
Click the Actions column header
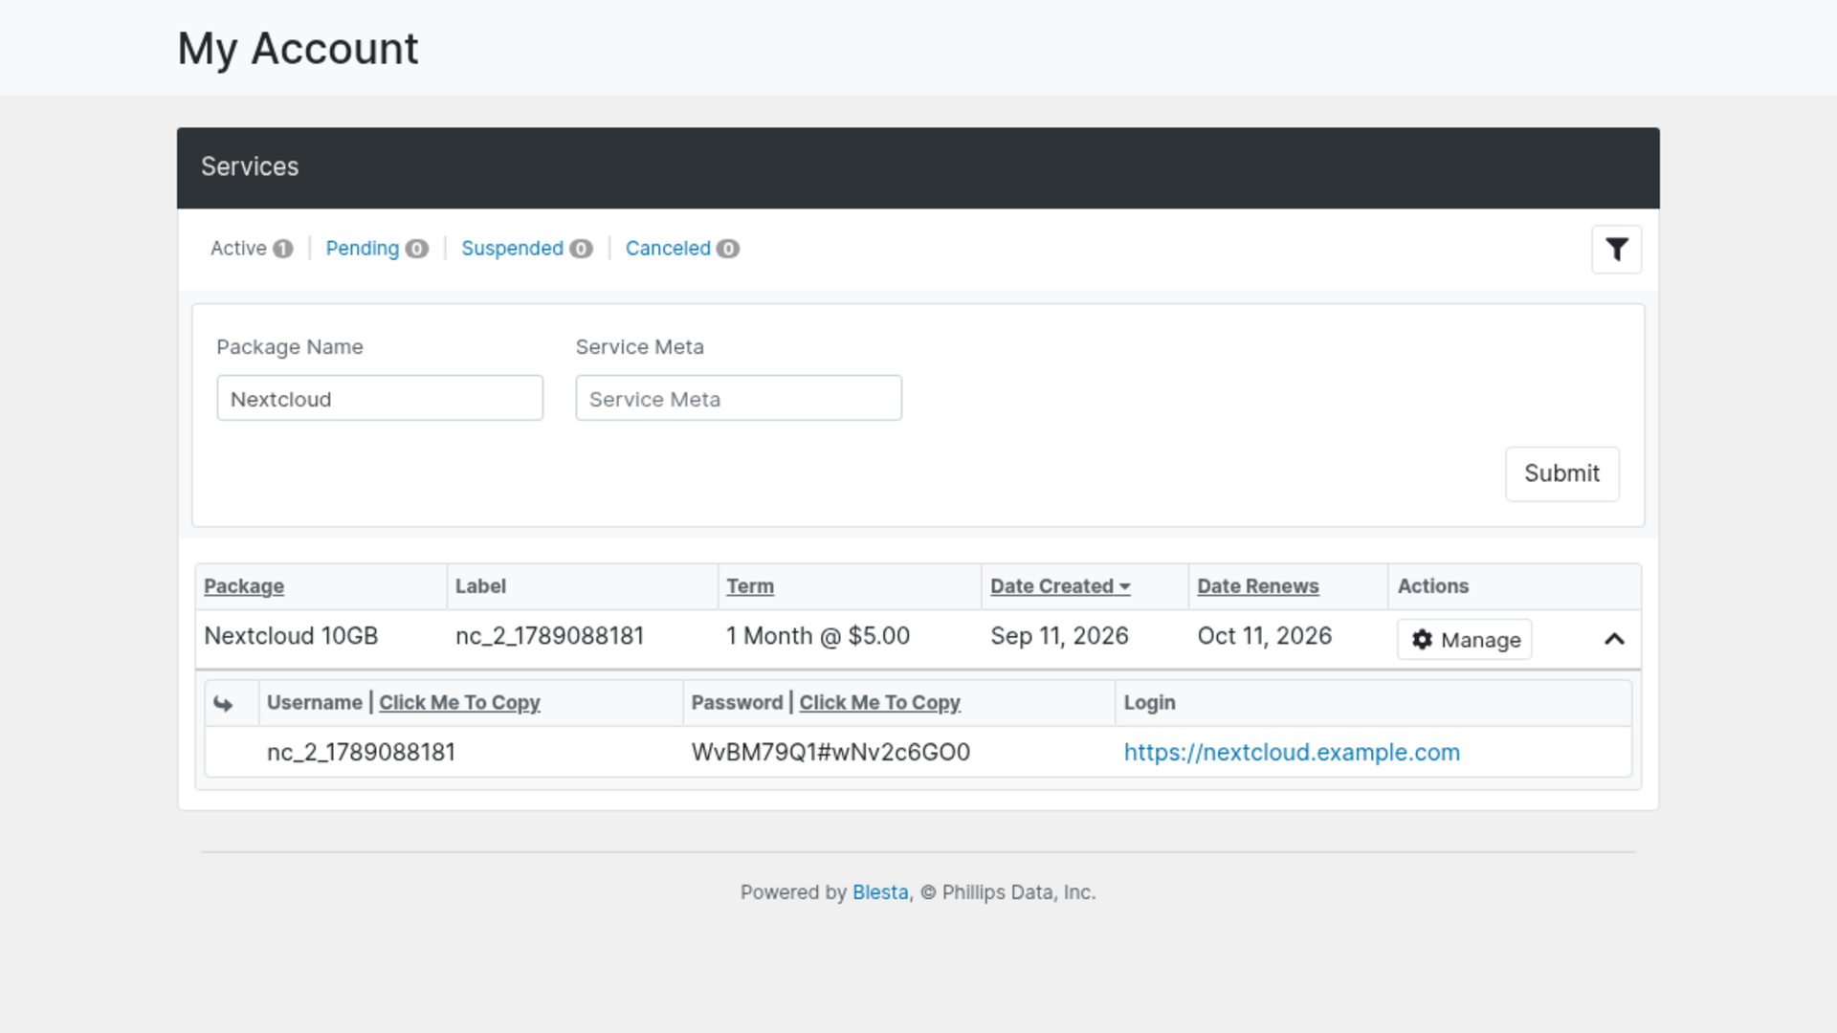(x=1432, y=586)
